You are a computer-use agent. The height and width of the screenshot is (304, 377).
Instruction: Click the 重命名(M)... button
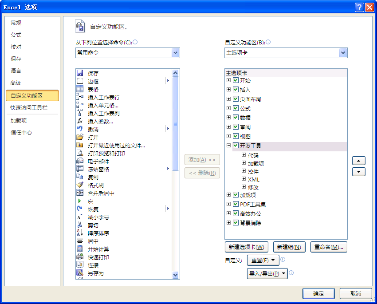(329, 247)
